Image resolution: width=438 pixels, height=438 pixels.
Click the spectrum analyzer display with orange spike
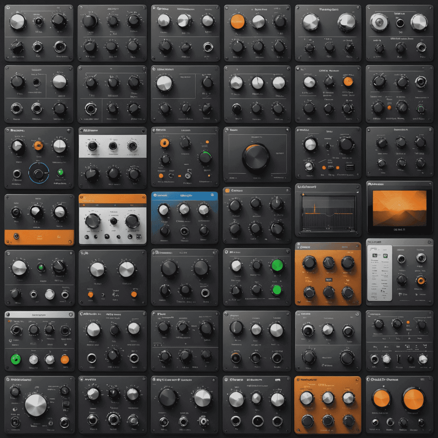point(328,213)
